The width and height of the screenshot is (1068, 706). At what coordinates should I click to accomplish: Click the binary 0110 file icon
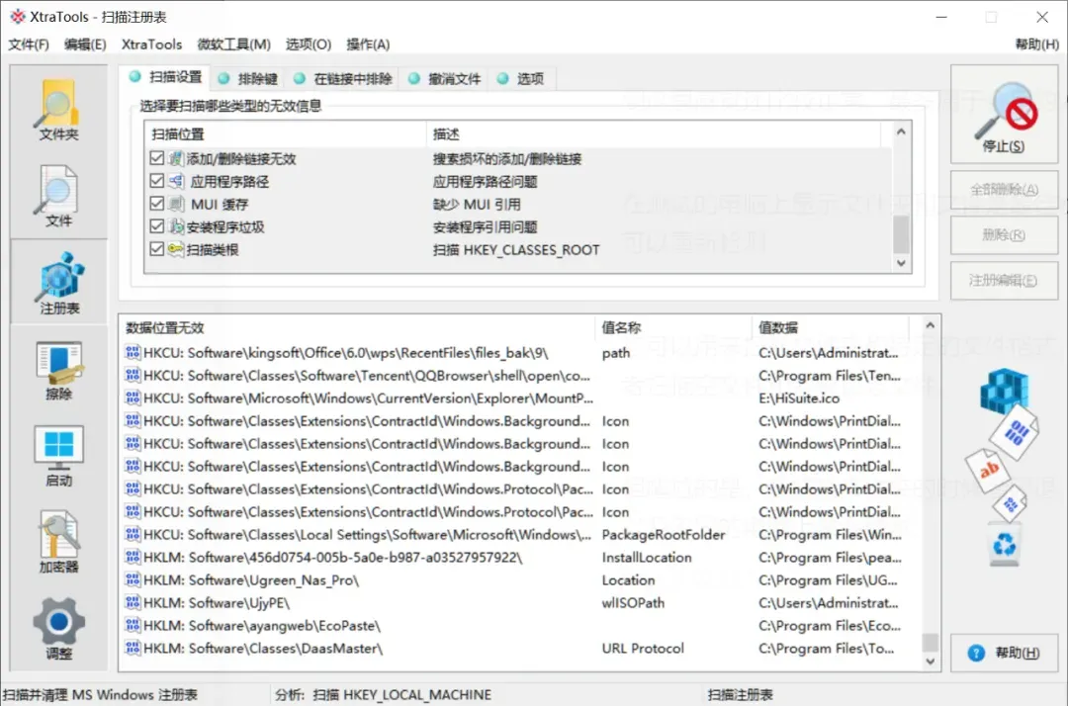[x=1016, y=432]
